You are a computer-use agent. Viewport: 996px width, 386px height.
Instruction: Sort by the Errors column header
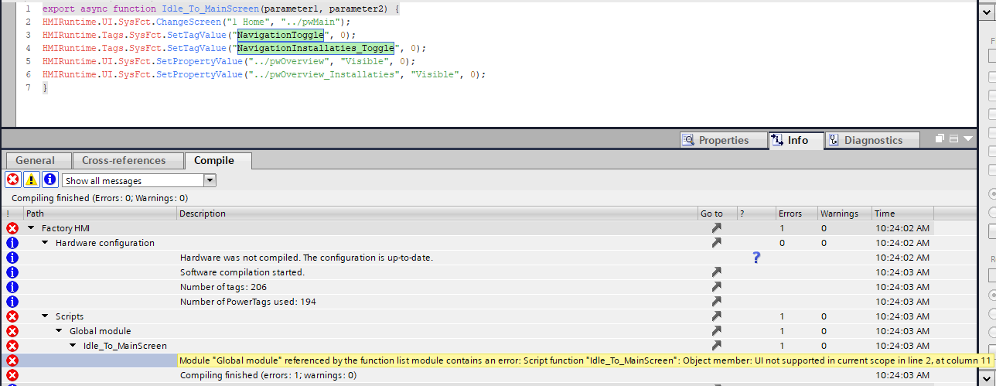click(796, 213)
